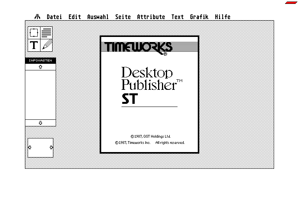
Task: Open the Hilfe menu
Action: [x=223, y=17]
